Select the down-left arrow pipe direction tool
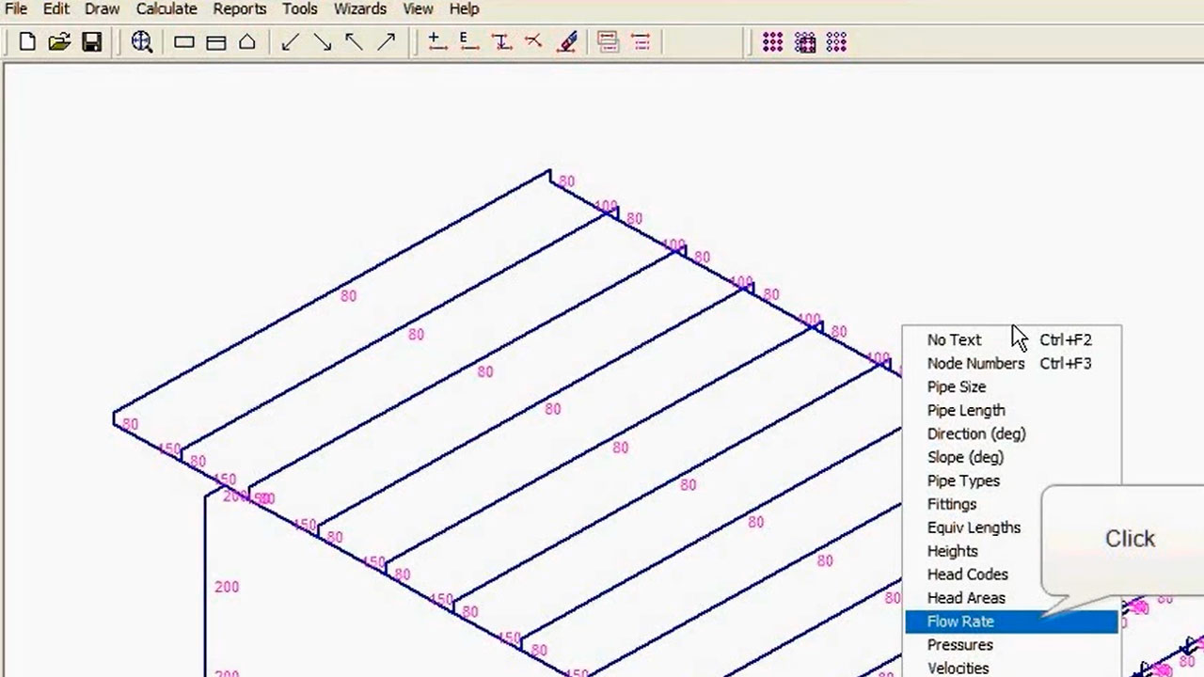Viewport: 1204px width, 677px height. click(291, 42)
